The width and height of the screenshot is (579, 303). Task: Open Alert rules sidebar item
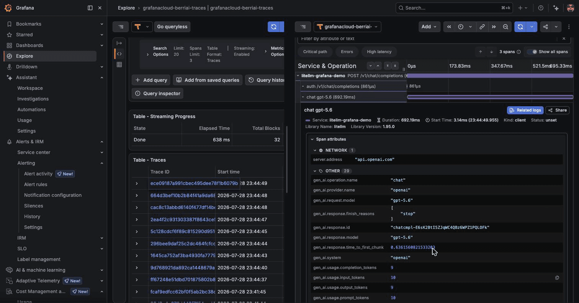[x=36, y=185]
